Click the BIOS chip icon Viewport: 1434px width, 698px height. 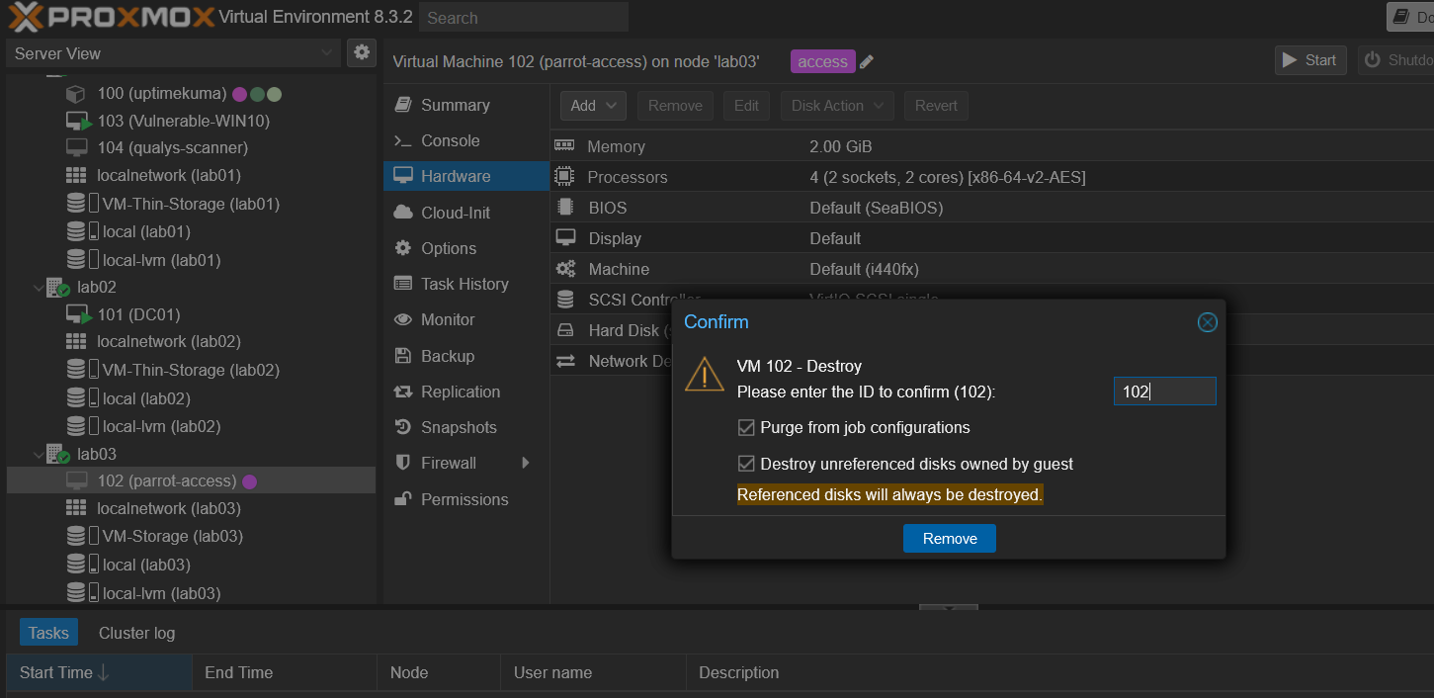coord(565,208)
